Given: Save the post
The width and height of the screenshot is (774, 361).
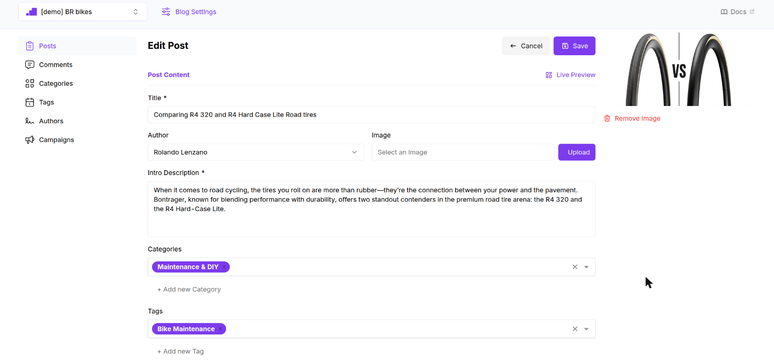Looking at the screenshot, I should click(x=574, y=46).
